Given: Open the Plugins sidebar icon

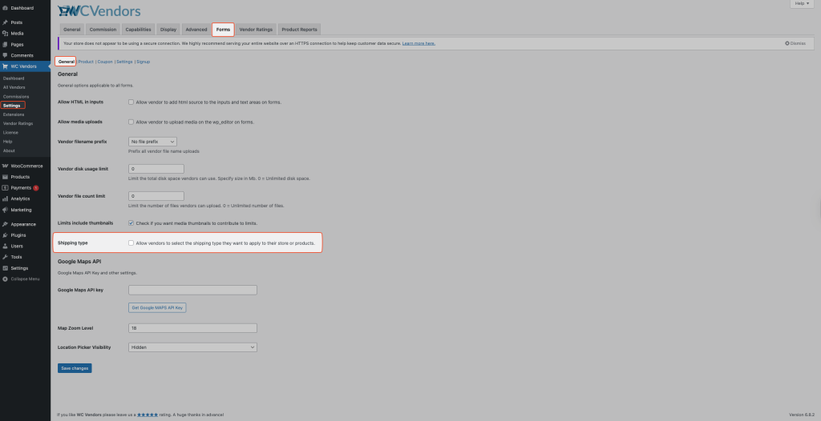Looking at the screenshot, I should pyautogui.click(x=6, y=235).
